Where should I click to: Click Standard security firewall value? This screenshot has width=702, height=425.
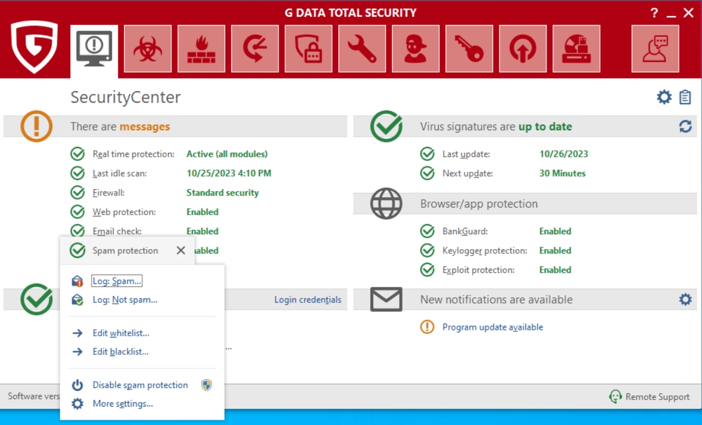click(x=223, y=193)
